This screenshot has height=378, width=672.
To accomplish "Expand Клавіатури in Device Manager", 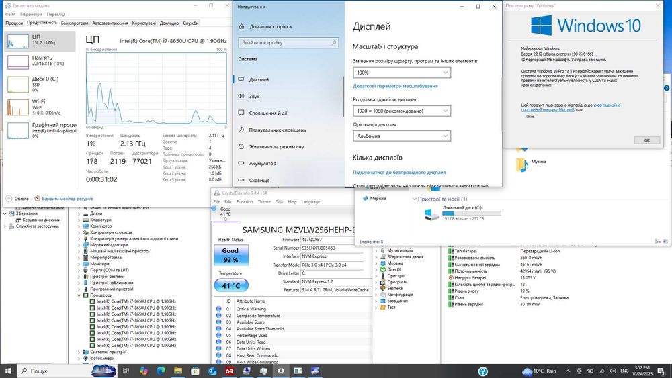I will 79,220.
